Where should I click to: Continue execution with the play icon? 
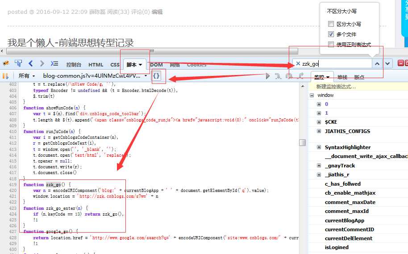point(268,76)
